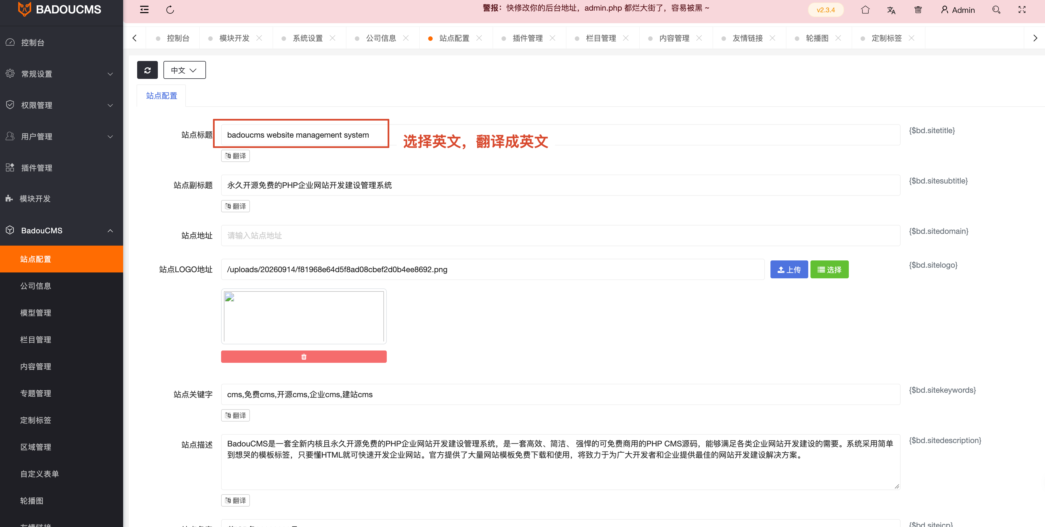Image resolution: width=1045 pixels, height=527 pixels.
Task: Select 轮播图 in the sidebar
Action: coord(62,501)
